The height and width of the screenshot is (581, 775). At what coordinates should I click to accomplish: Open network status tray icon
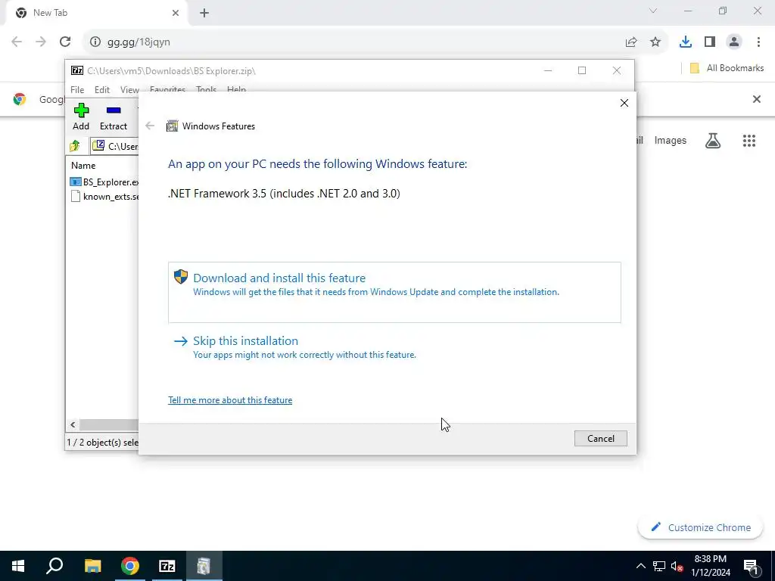click(659, 566)
